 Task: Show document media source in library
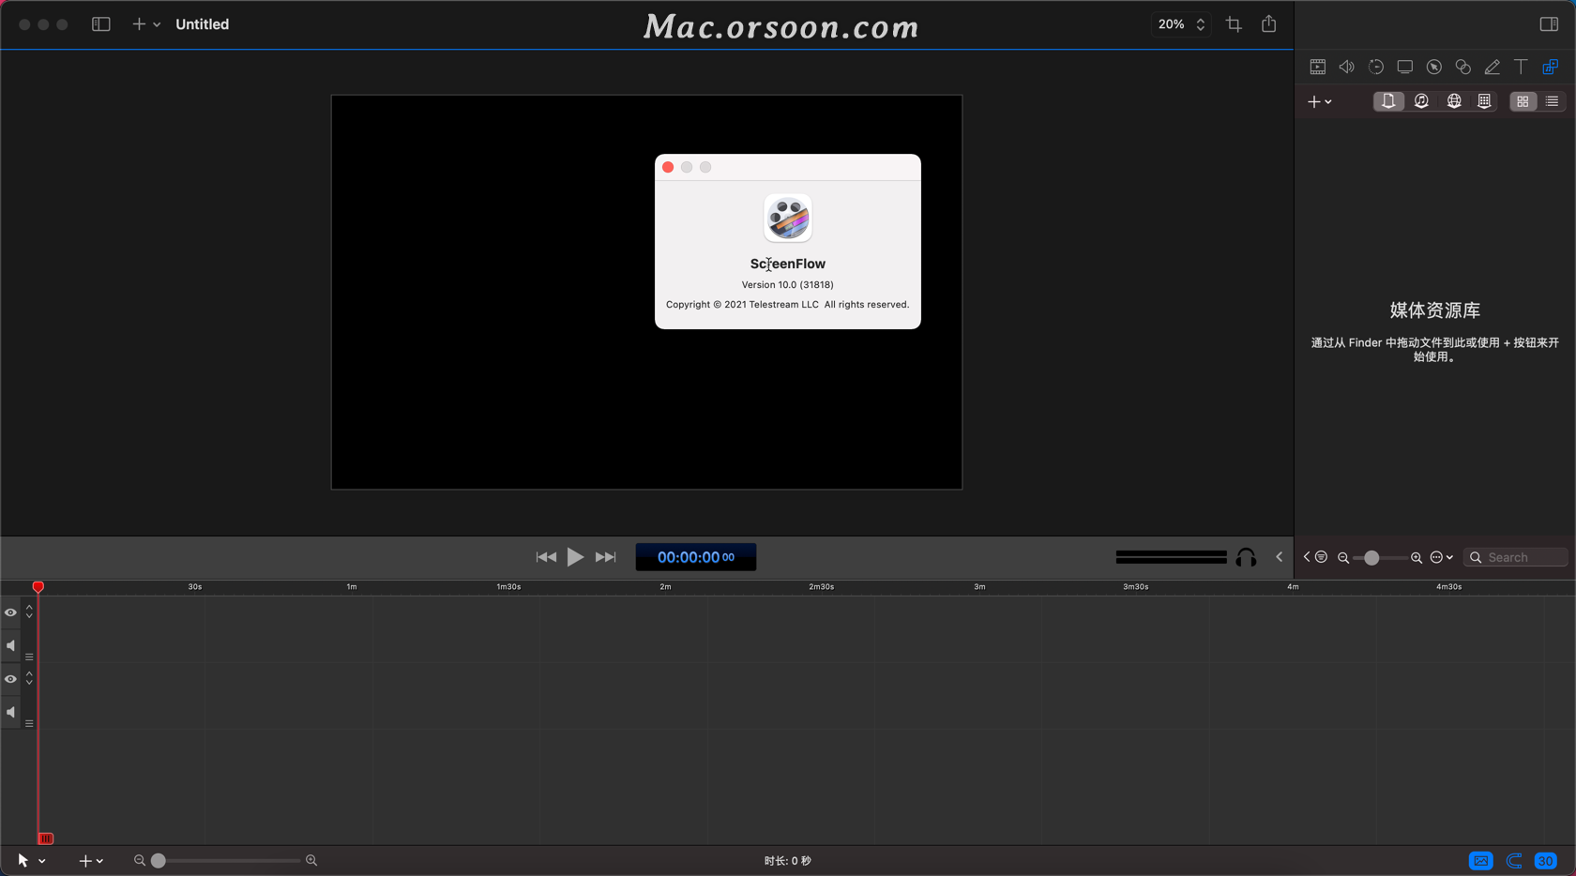coord(1389,101)
